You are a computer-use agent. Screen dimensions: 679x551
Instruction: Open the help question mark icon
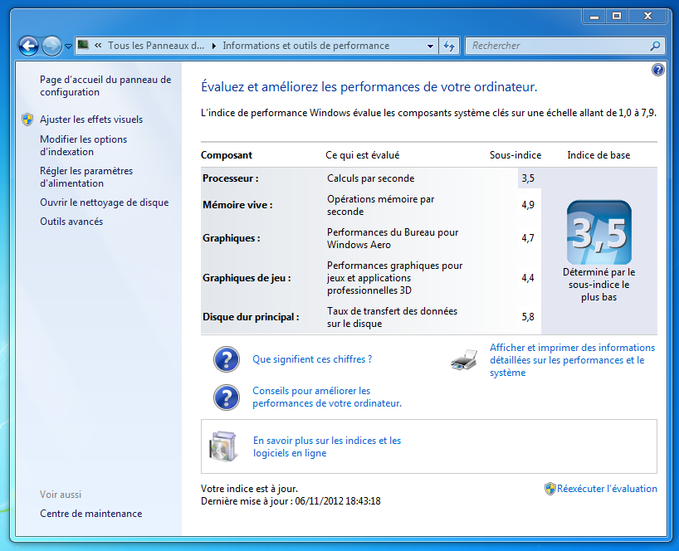coord(658,71)
